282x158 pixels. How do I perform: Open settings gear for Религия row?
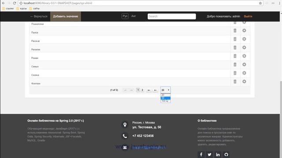pos(244,47)
